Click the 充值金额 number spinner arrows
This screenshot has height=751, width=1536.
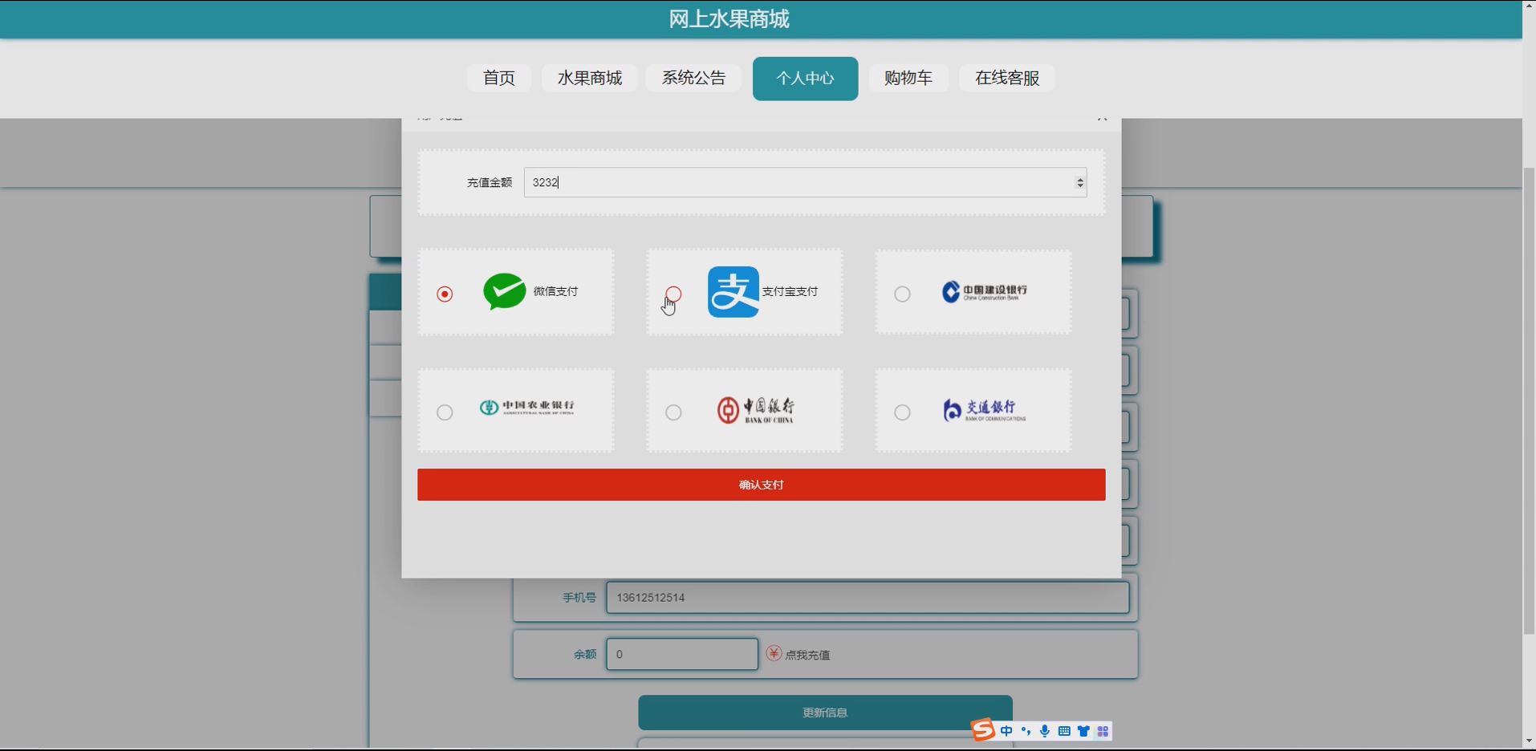pyautogui.click(x=1080, y=183)
